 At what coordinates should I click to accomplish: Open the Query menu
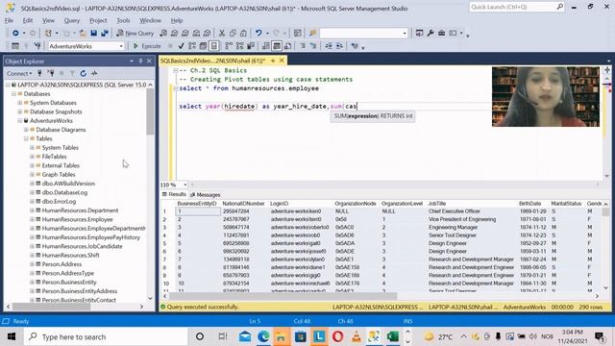72,20
